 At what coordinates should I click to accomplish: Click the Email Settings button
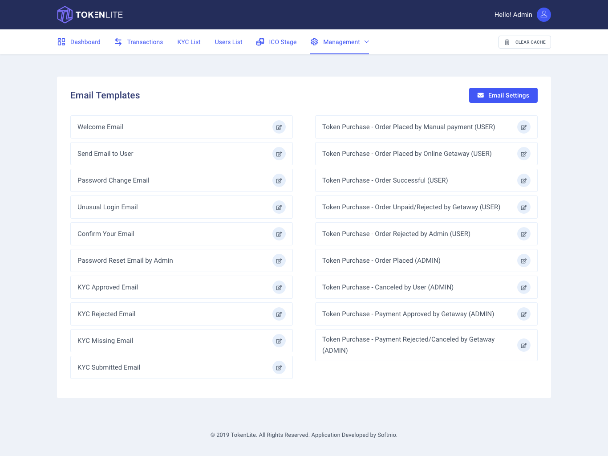tap(503, 95)
